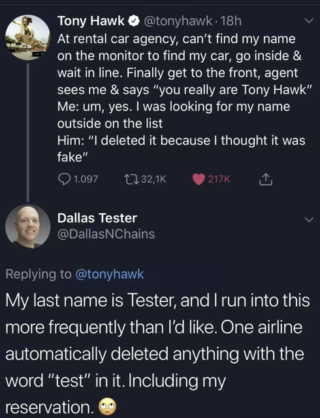View the 1.097 replies count
This screenshot has width=320, height=418.
pos(86,179)
